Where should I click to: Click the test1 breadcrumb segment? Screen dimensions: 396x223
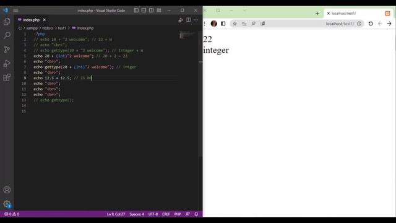tap(62, 28)
